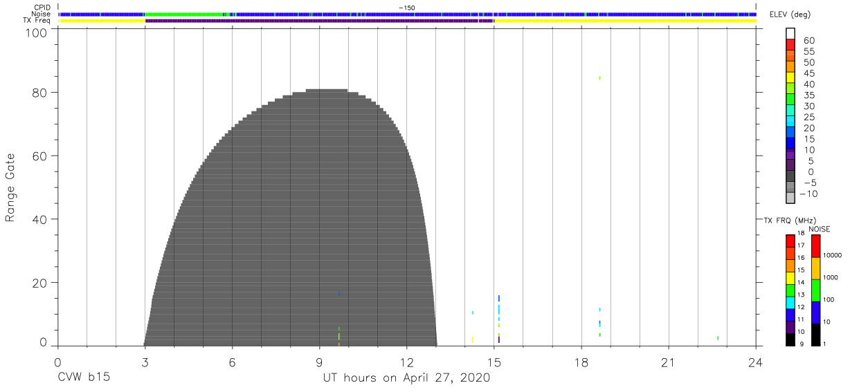Click the NOISE legend label 100
Viewport: 850px width, 392px height.
[x=830, y=299]
